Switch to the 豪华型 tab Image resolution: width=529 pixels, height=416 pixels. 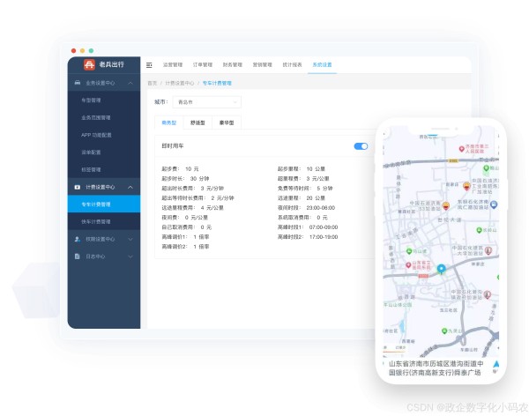coord(227,123)
